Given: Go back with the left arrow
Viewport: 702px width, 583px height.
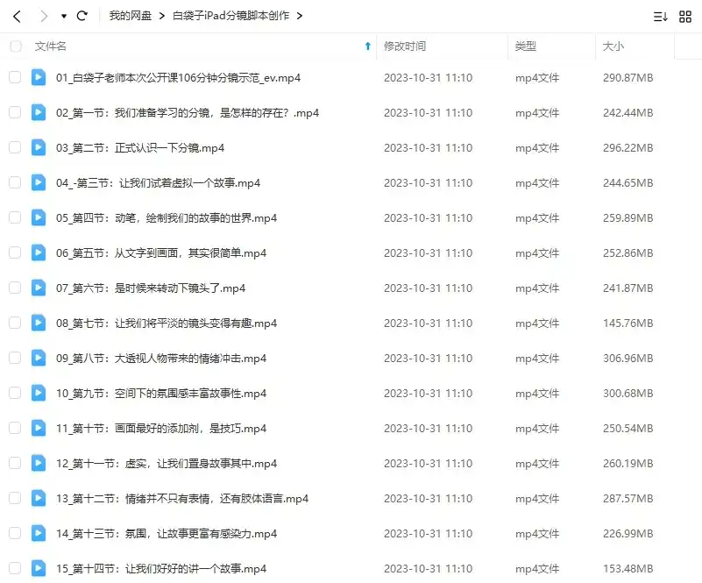Looking at the screenshot, I should click(x=17, y=17).
